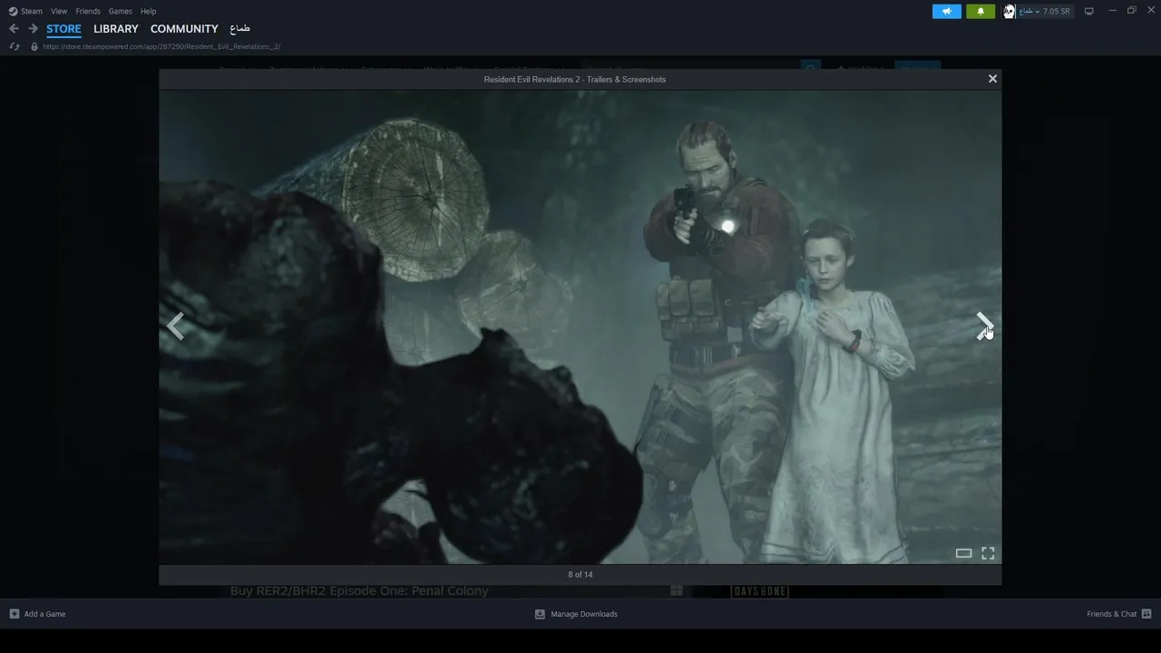This screenshot has height=653, width=1161.
Task: Minimize the Steam window
Action: point(1112,10)
